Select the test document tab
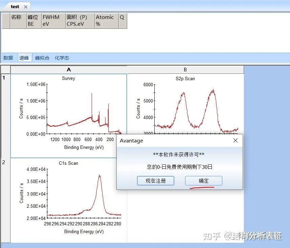The height and width of the screenshot is (248, 290). (15, 6)
